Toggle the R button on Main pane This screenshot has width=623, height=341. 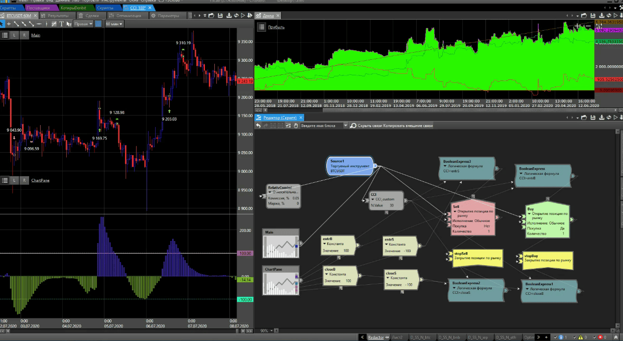pos(24,35)
